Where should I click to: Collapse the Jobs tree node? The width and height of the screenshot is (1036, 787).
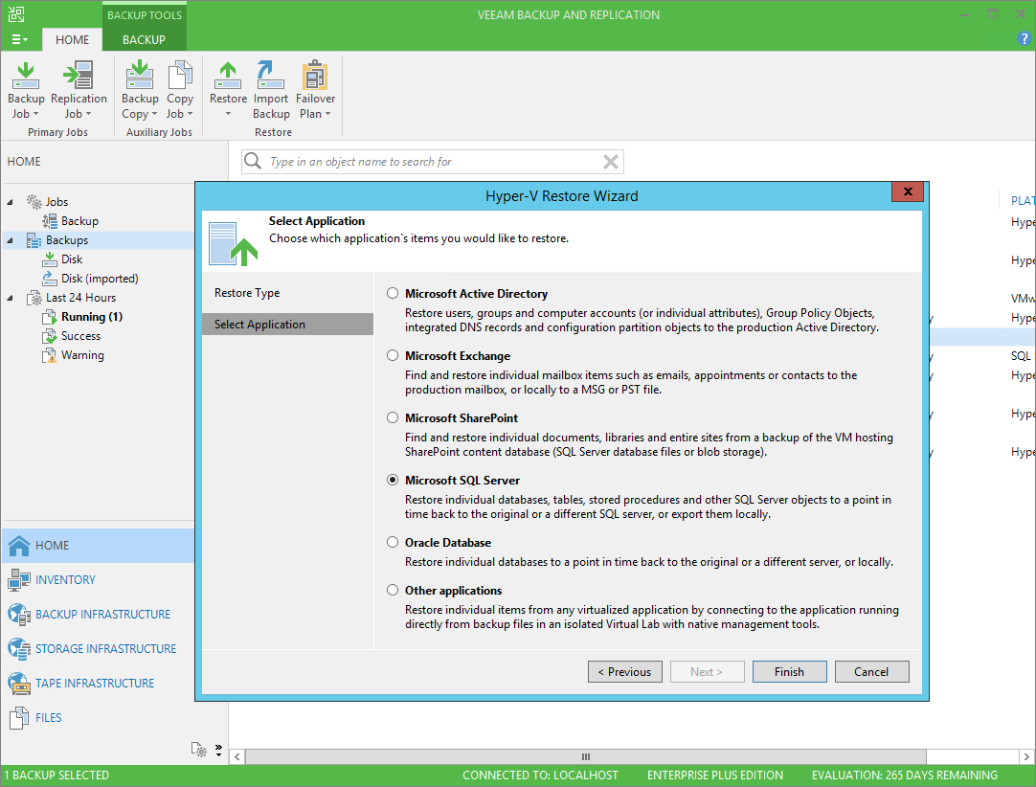click(10, 202)
